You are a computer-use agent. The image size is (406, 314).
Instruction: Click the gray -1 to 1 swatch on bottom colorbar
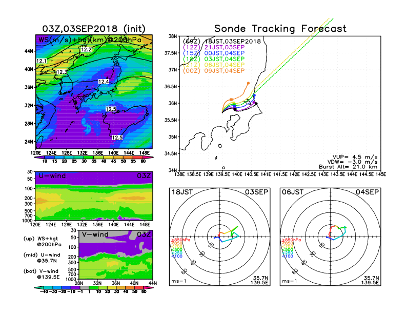point(85,288)
